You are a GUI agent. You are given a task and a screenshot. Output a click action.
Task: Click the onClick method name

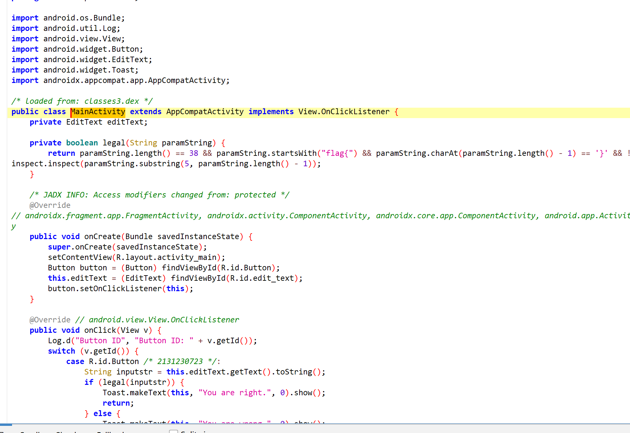(100, 330)
